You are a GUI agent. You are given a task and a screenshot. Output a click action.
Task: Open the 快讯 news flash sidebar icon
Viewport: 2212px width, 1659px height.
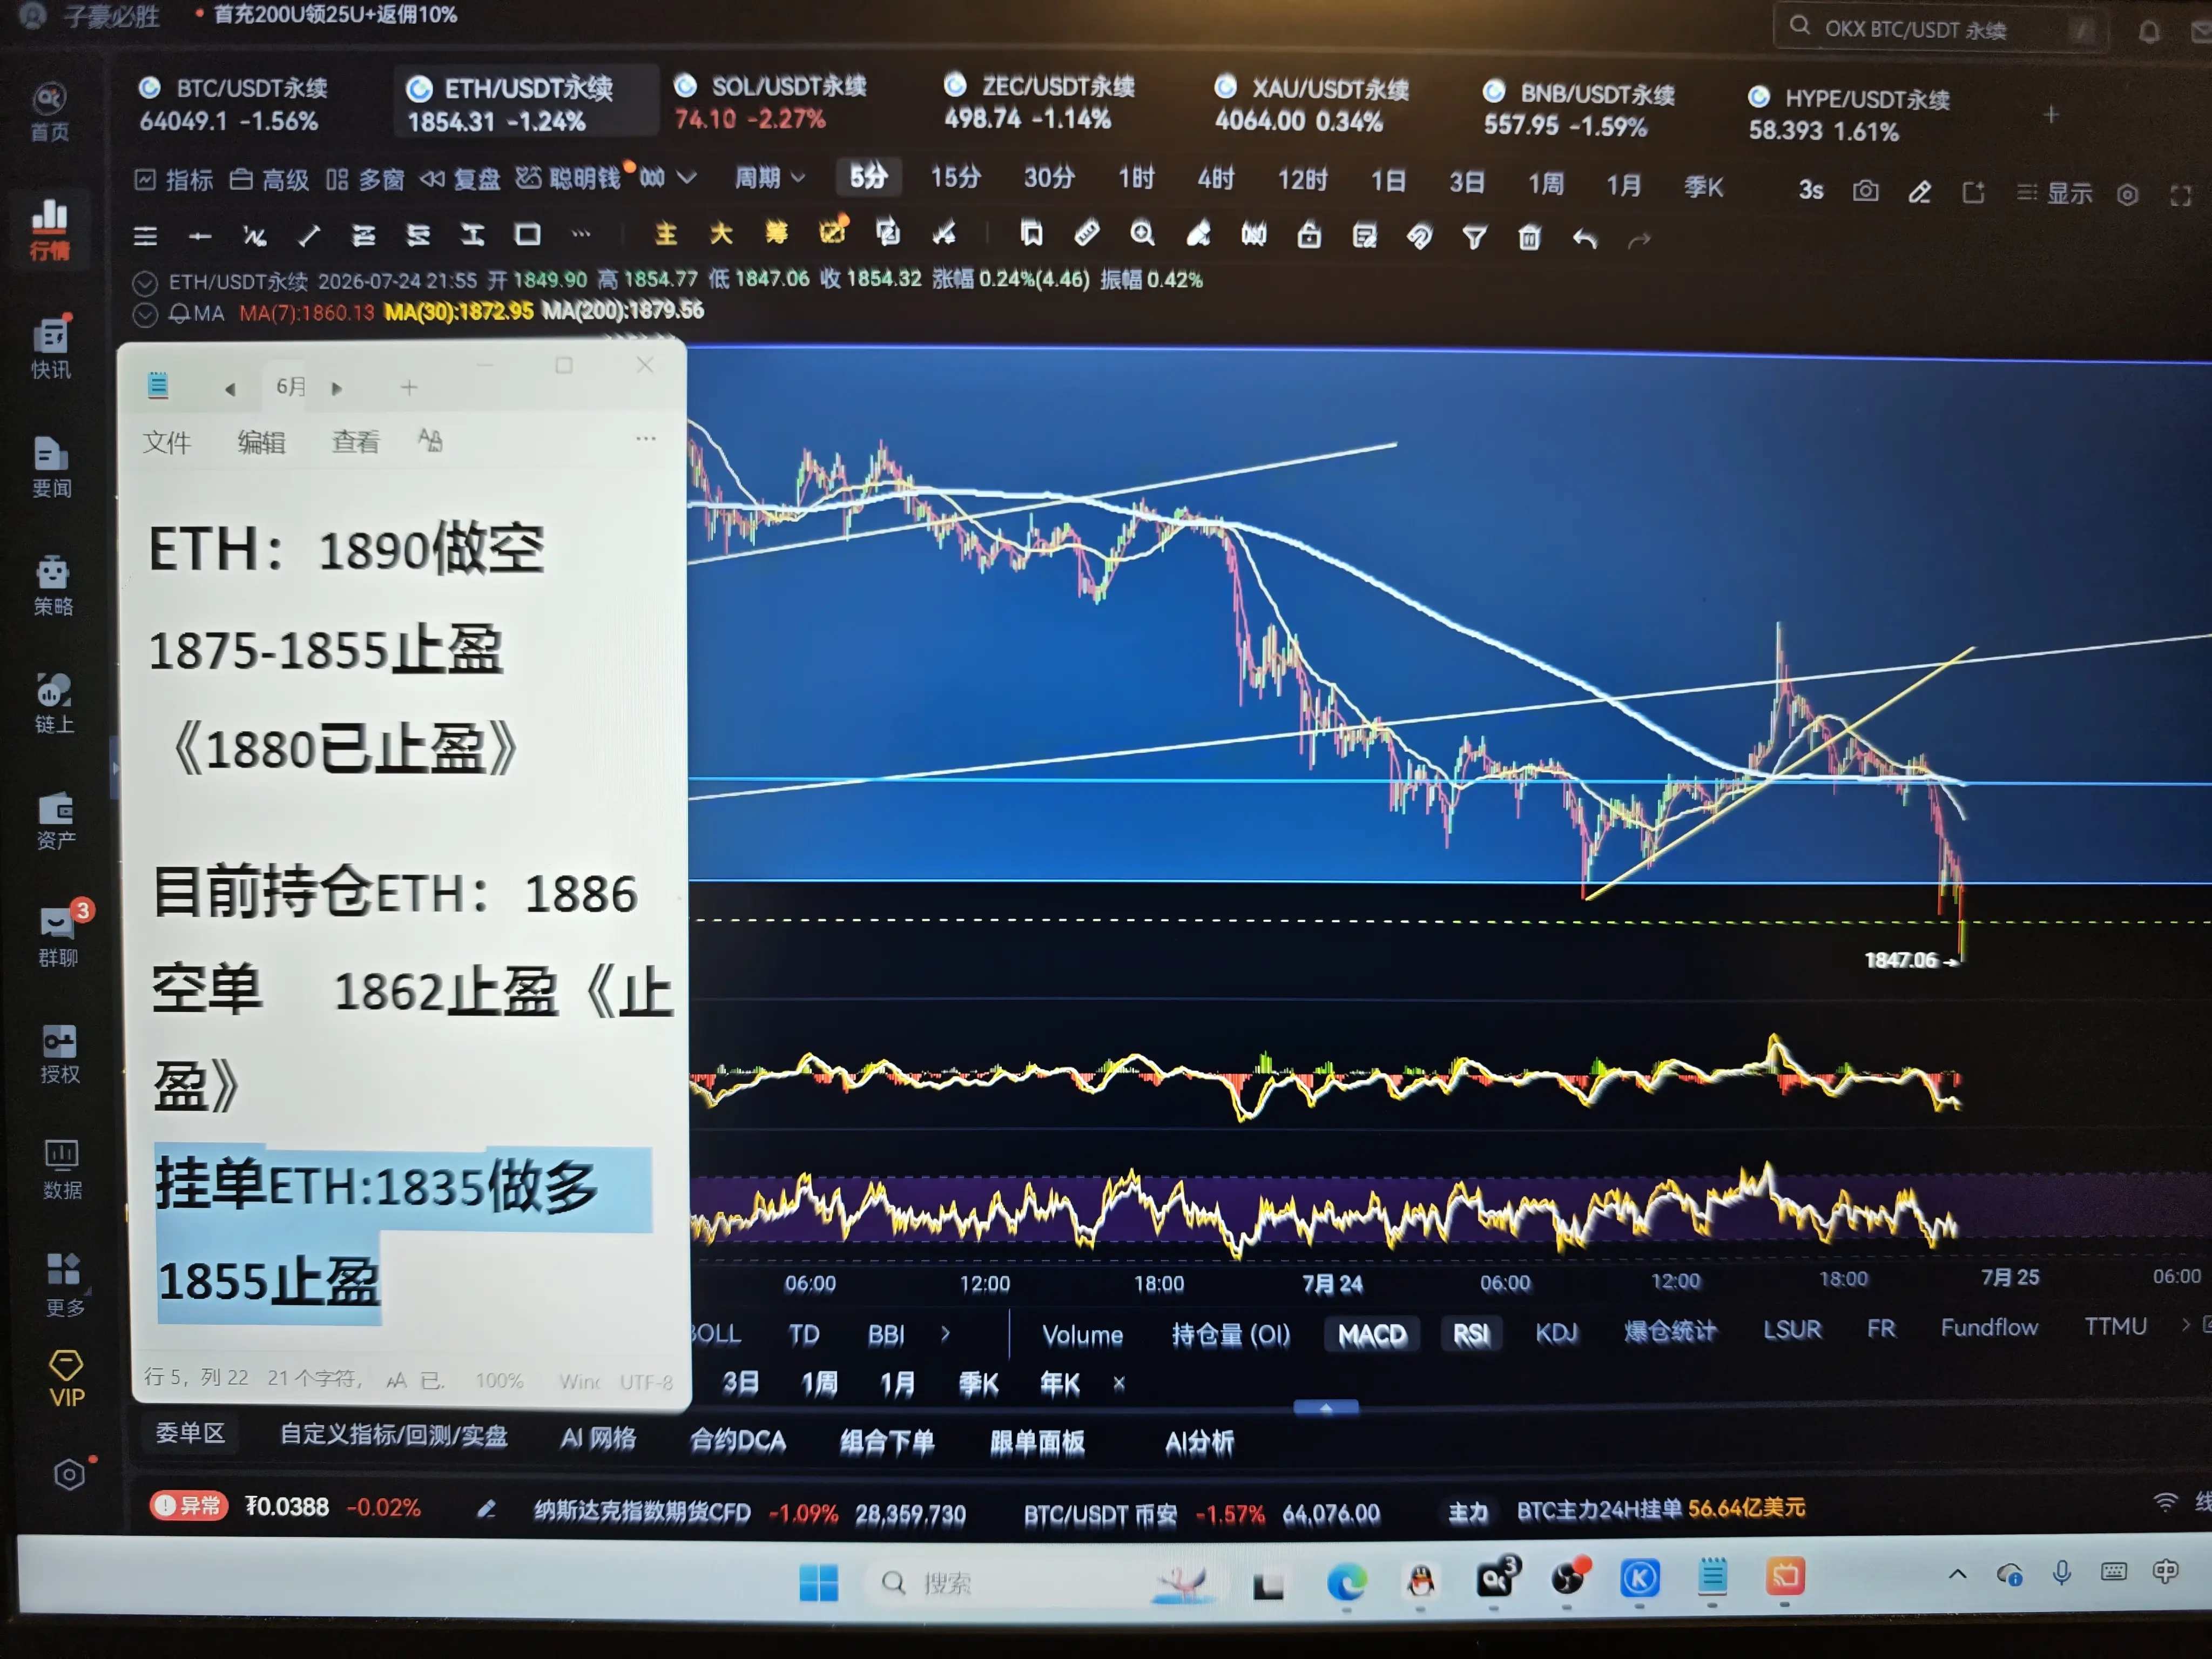[x=50, y=347]
